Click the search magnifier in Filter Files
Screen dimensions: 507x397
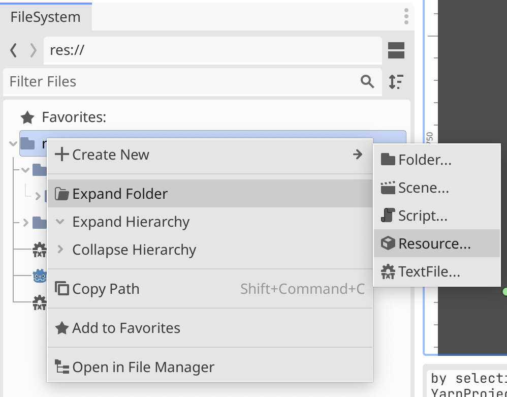pos(367,82)
